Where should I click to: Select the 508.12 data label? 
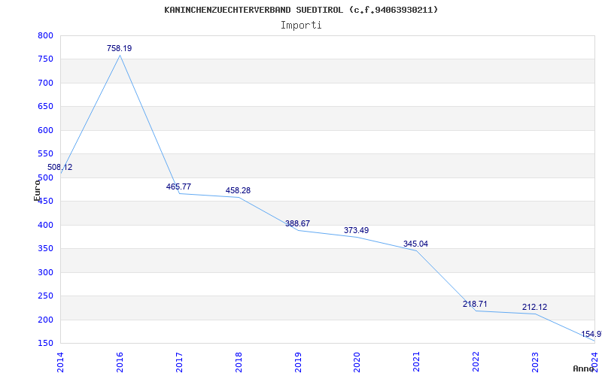tap(59, 167)
